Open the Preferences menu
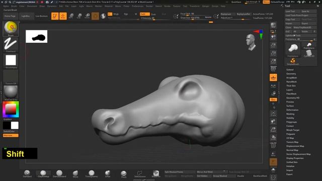The image size is (322, 181). click(137, 6)
